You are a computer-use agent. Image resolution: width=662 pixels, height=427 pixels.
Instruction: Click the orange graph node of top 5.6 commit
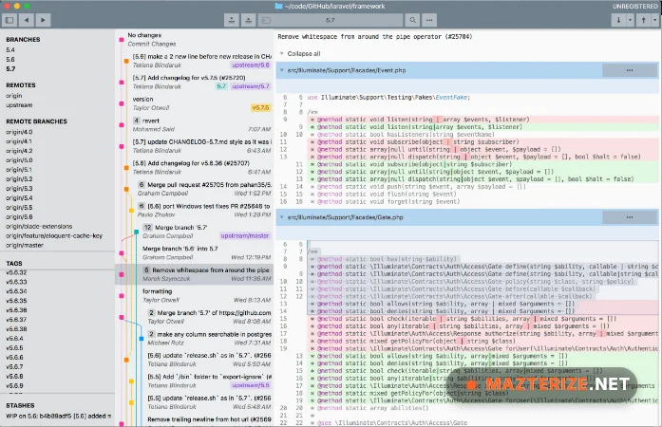tap(126, 61)
